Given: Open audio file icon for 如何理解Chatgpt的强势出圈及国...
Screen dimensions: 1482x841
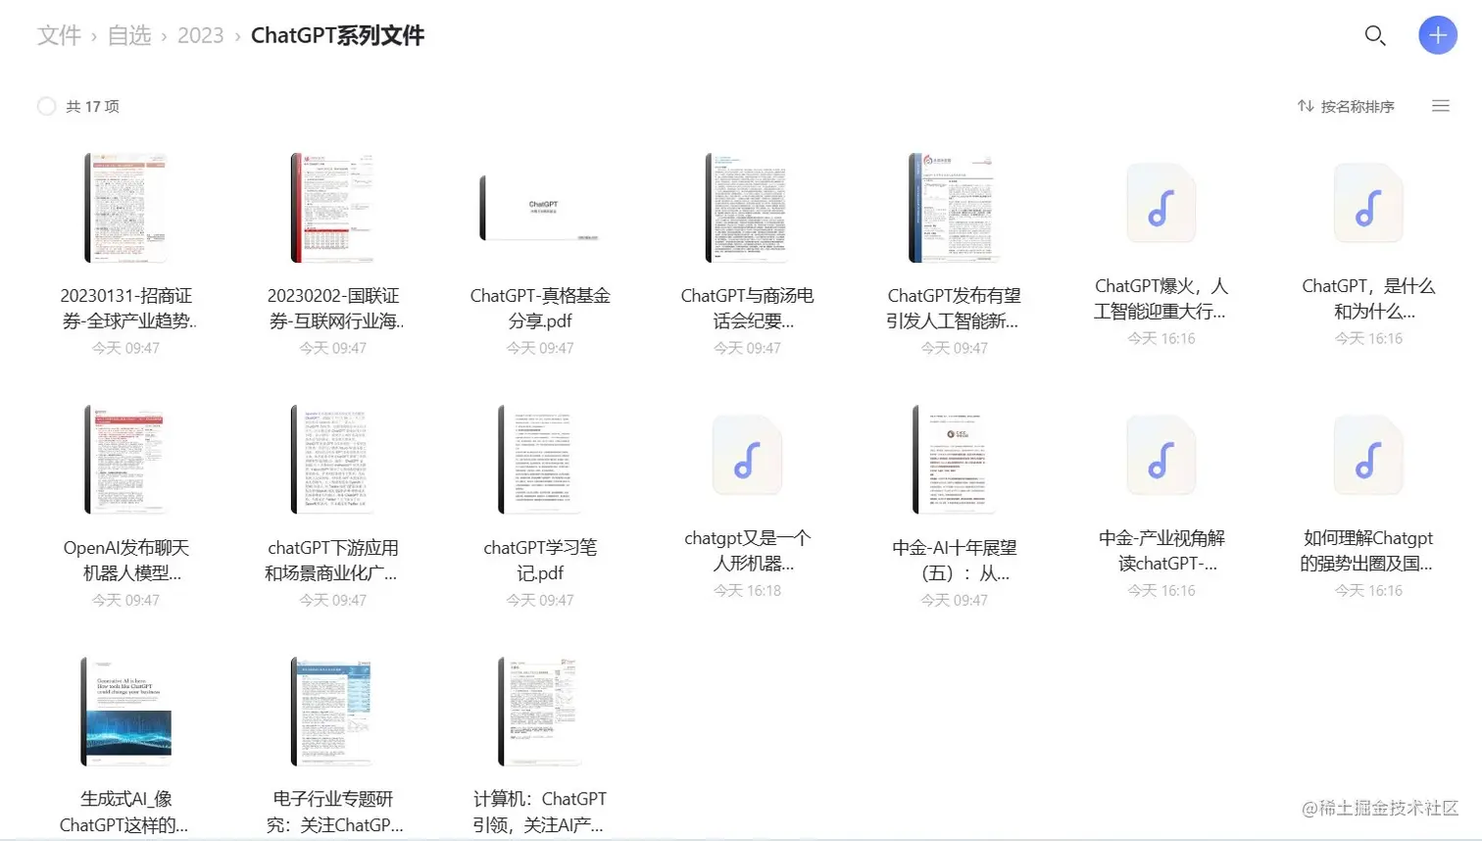Looking at the screenshot, I should (x=1368, y=457).
